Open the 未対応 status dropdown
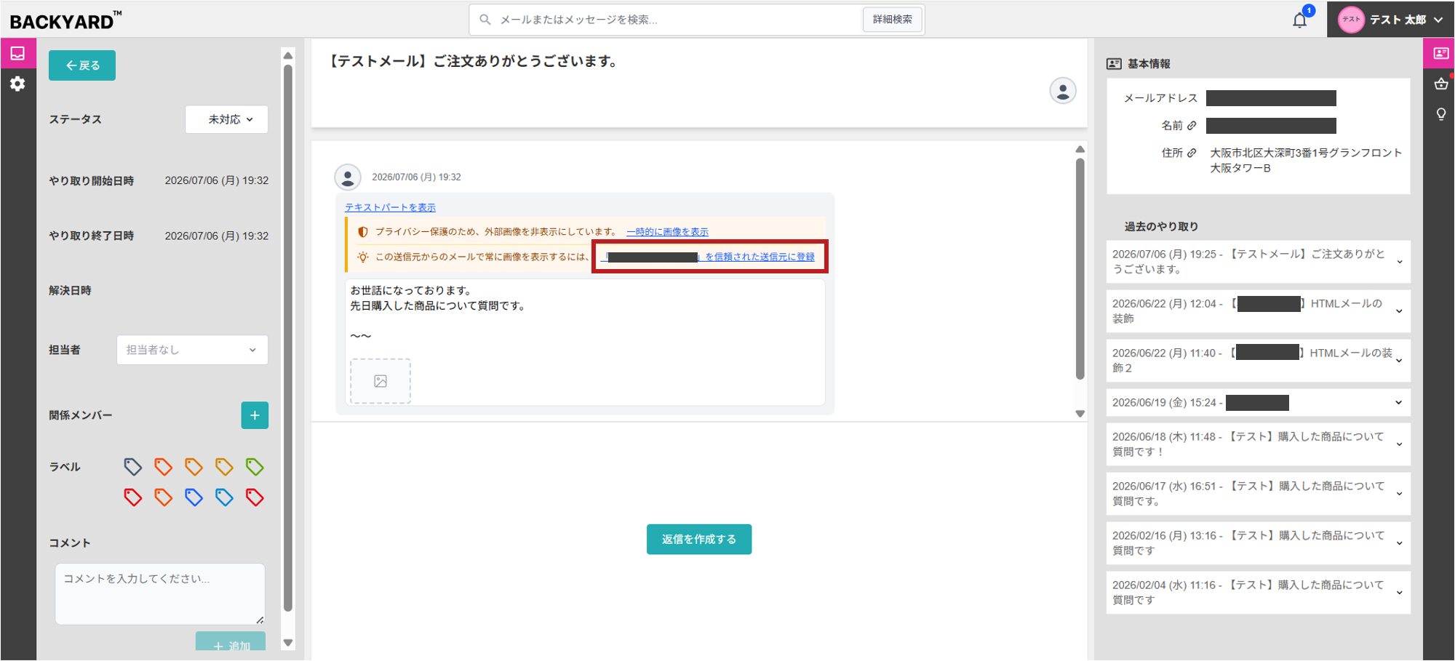This screenshot has width=1455, height=661. pos(227,119)
